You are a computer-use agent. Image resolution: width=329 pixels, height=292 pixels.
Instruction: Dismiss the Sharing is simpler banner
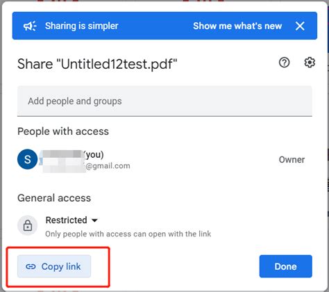click(300, 26)
